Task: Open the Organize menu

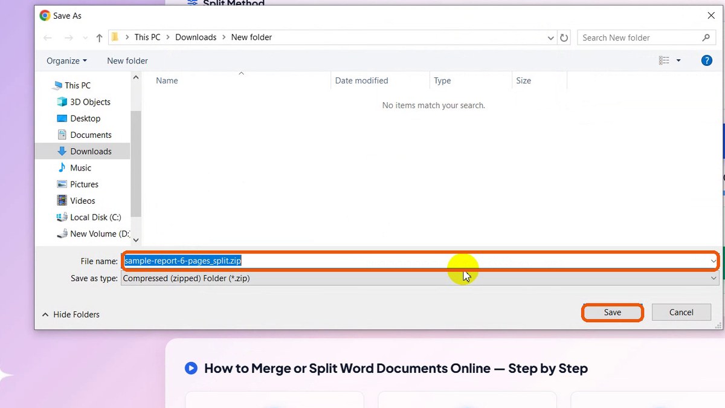Action: [x=66, y=60]
